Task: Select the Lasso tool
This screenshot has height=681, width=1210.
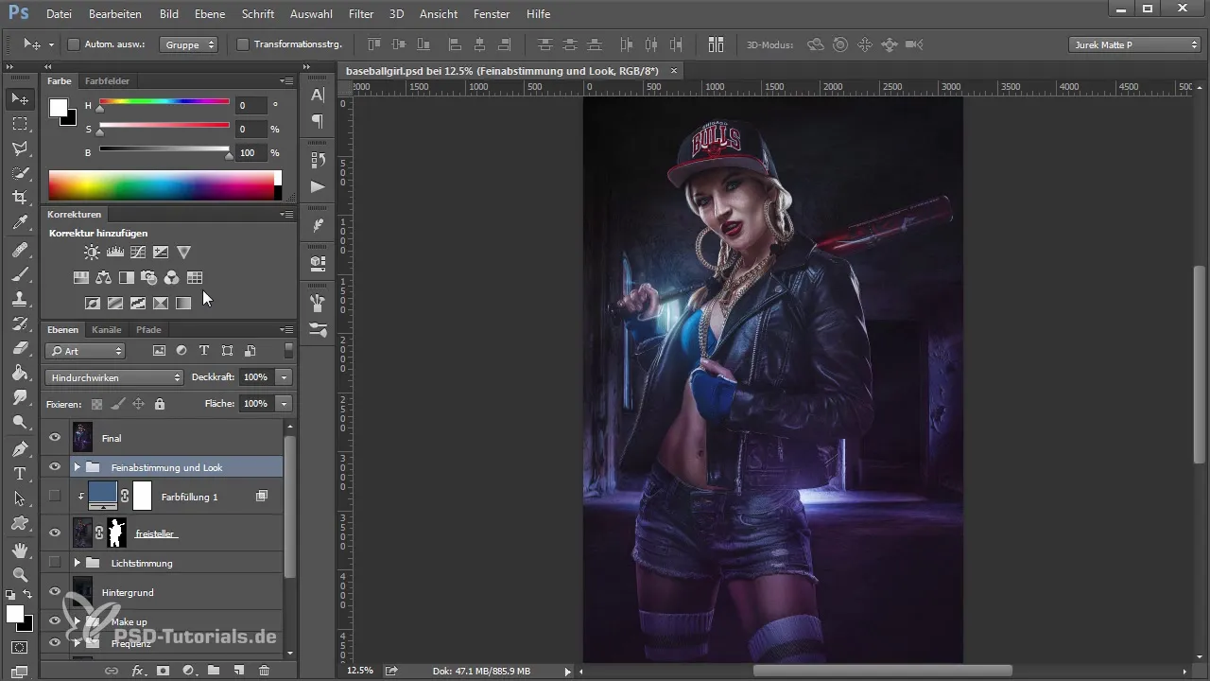Action: (x=20, y=148)
